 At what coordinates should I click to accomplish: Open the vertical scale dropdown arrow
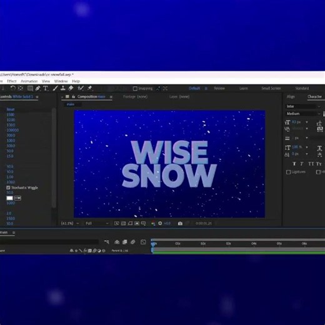[x=307, y=147]
